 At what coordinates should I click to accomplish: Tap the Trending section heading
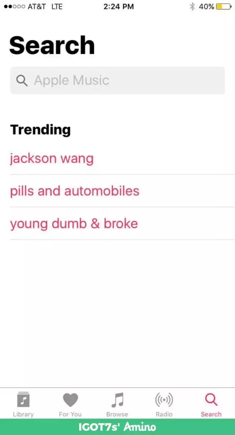[40, 130]
